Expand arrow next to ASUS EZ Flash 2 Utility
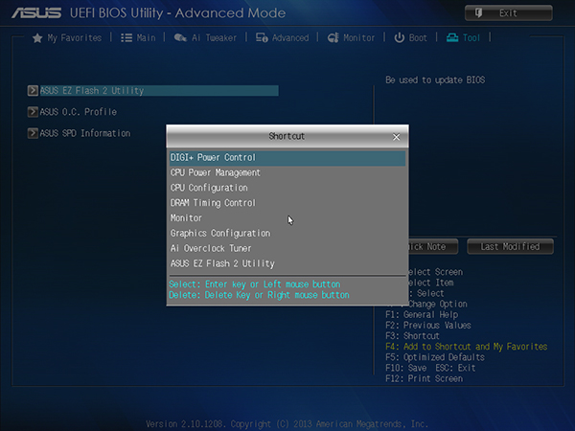 point(33,91)
